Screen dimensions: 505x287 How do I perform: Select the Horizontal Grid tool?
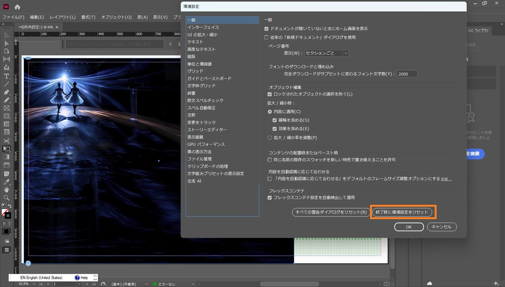[6, 124]
